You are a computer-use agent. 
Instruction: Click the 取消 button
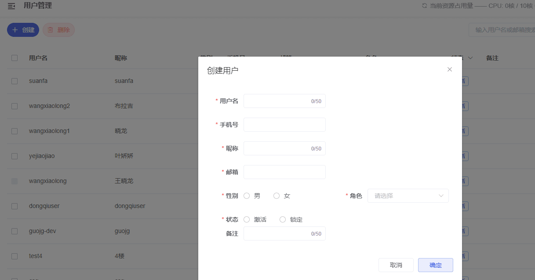(x=396, y=265)
